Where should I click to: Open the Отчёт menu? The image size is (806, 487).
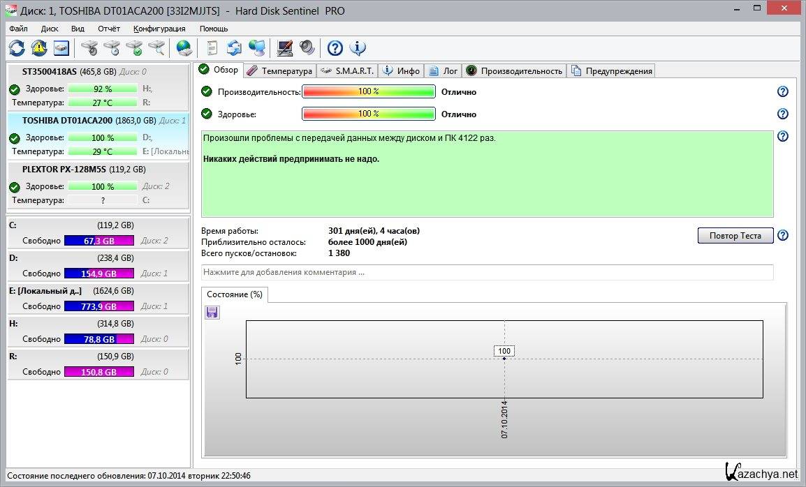click(109, 29)
